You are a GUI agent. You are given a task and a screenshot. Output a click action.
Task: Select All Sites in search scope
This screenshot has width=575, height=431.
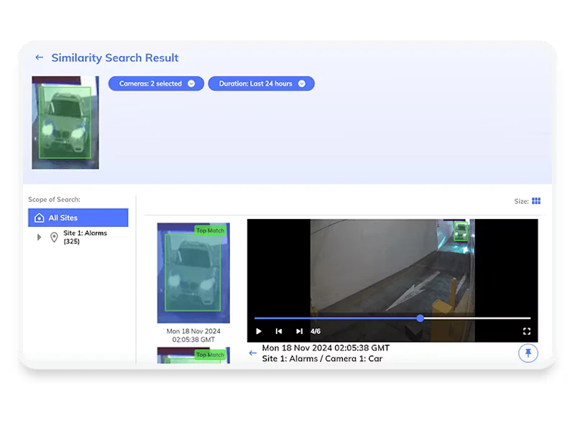[78, 218]
